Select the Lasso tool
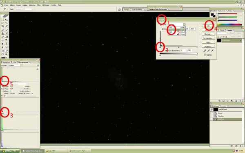Image resolution: width=245 pixels, height=153 pixels. coord(3,23)
